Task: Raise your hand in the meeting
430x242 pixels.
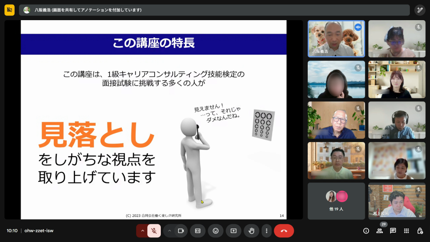Action: (x=251, y=231)
